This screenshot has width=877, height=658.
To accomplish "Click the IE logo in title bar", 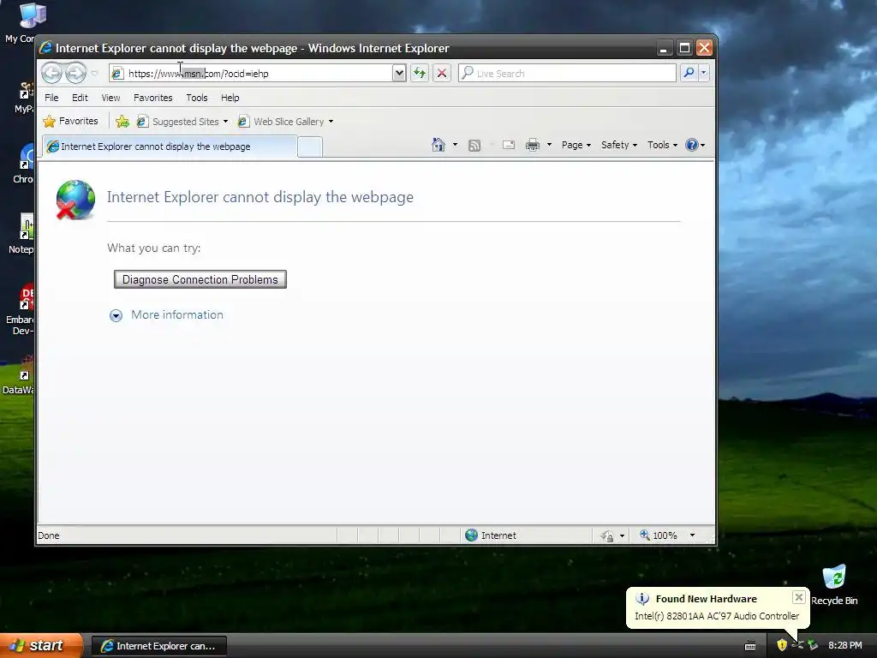I will [x=46, y=48].
